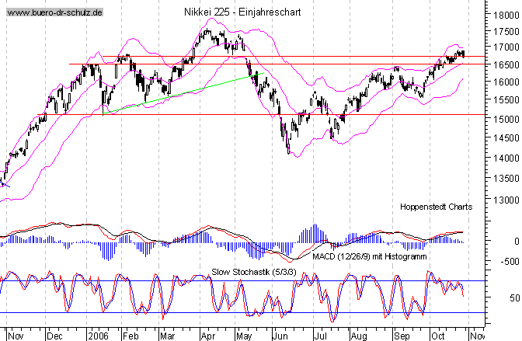Click the 'Slow Stochastik (5/3/3)' label

click(254, 272)
